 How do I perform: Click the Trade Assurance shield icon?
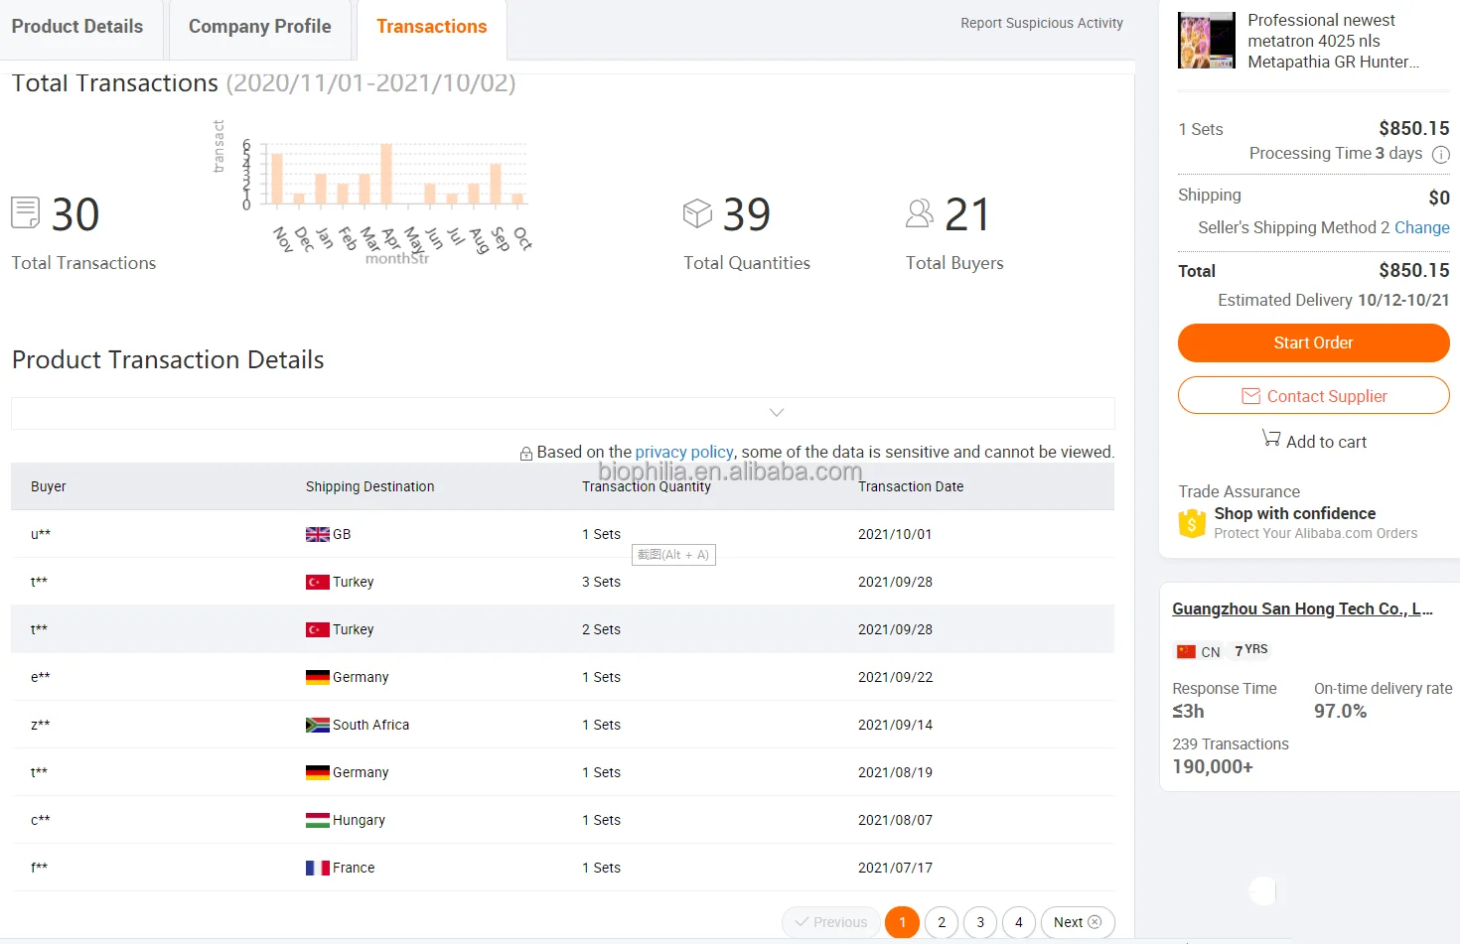1192,523
